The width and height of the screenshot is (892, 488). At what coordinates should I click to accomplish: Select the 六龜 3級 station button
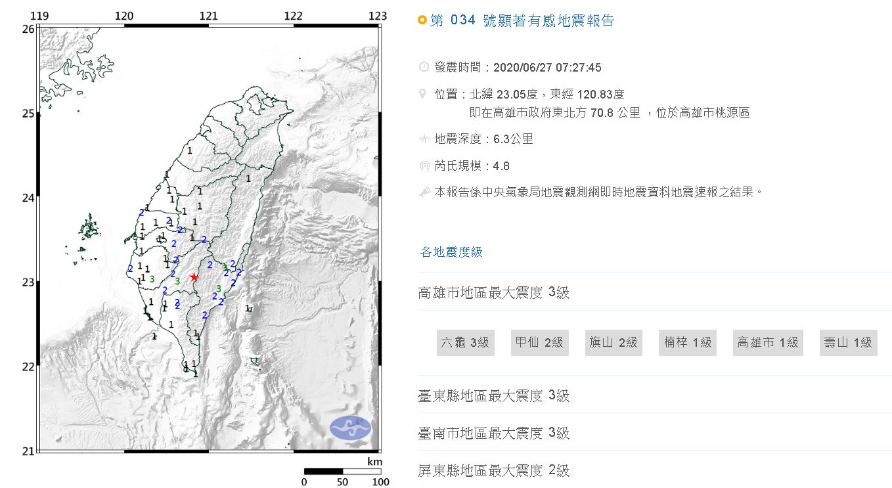click(x=465, y=342)
